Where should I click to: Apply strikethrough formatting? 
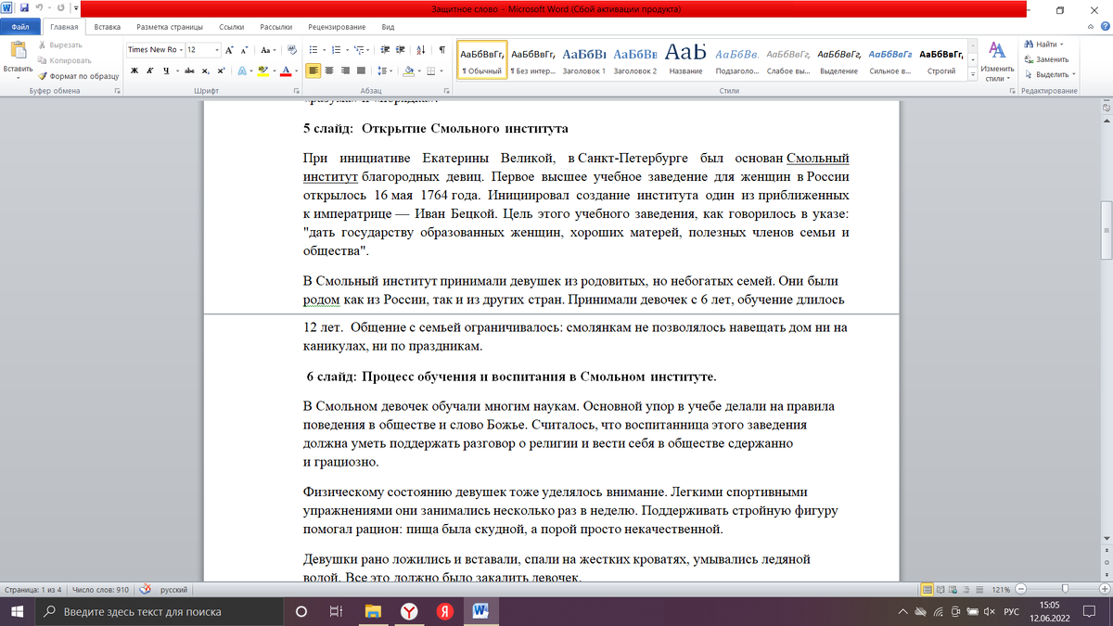189,70
